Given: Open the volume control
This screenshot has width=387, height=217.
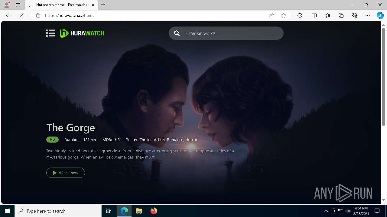Looking at the screenshot, I should (348, 211).
